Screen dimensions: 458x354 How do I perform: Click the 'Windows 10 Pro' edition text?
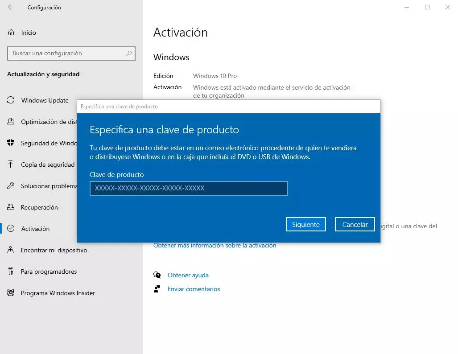click(x=215, y=76)
